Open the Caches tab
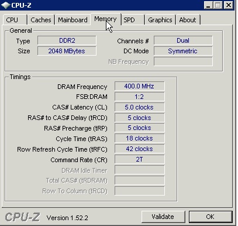This screenshot has height=226, width=238. [x=41, y=20]
